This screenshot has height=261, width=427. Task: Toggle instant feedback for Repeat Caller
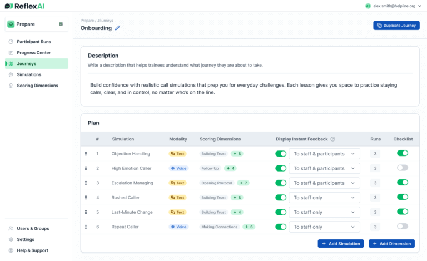point(281,227)
